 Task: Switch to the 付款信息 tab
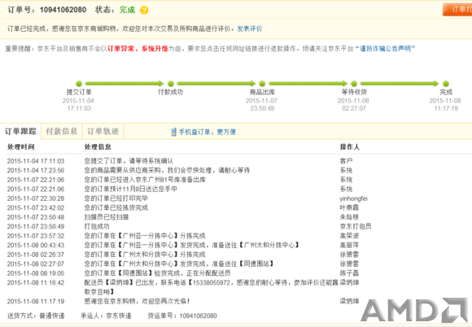point(62,131)
